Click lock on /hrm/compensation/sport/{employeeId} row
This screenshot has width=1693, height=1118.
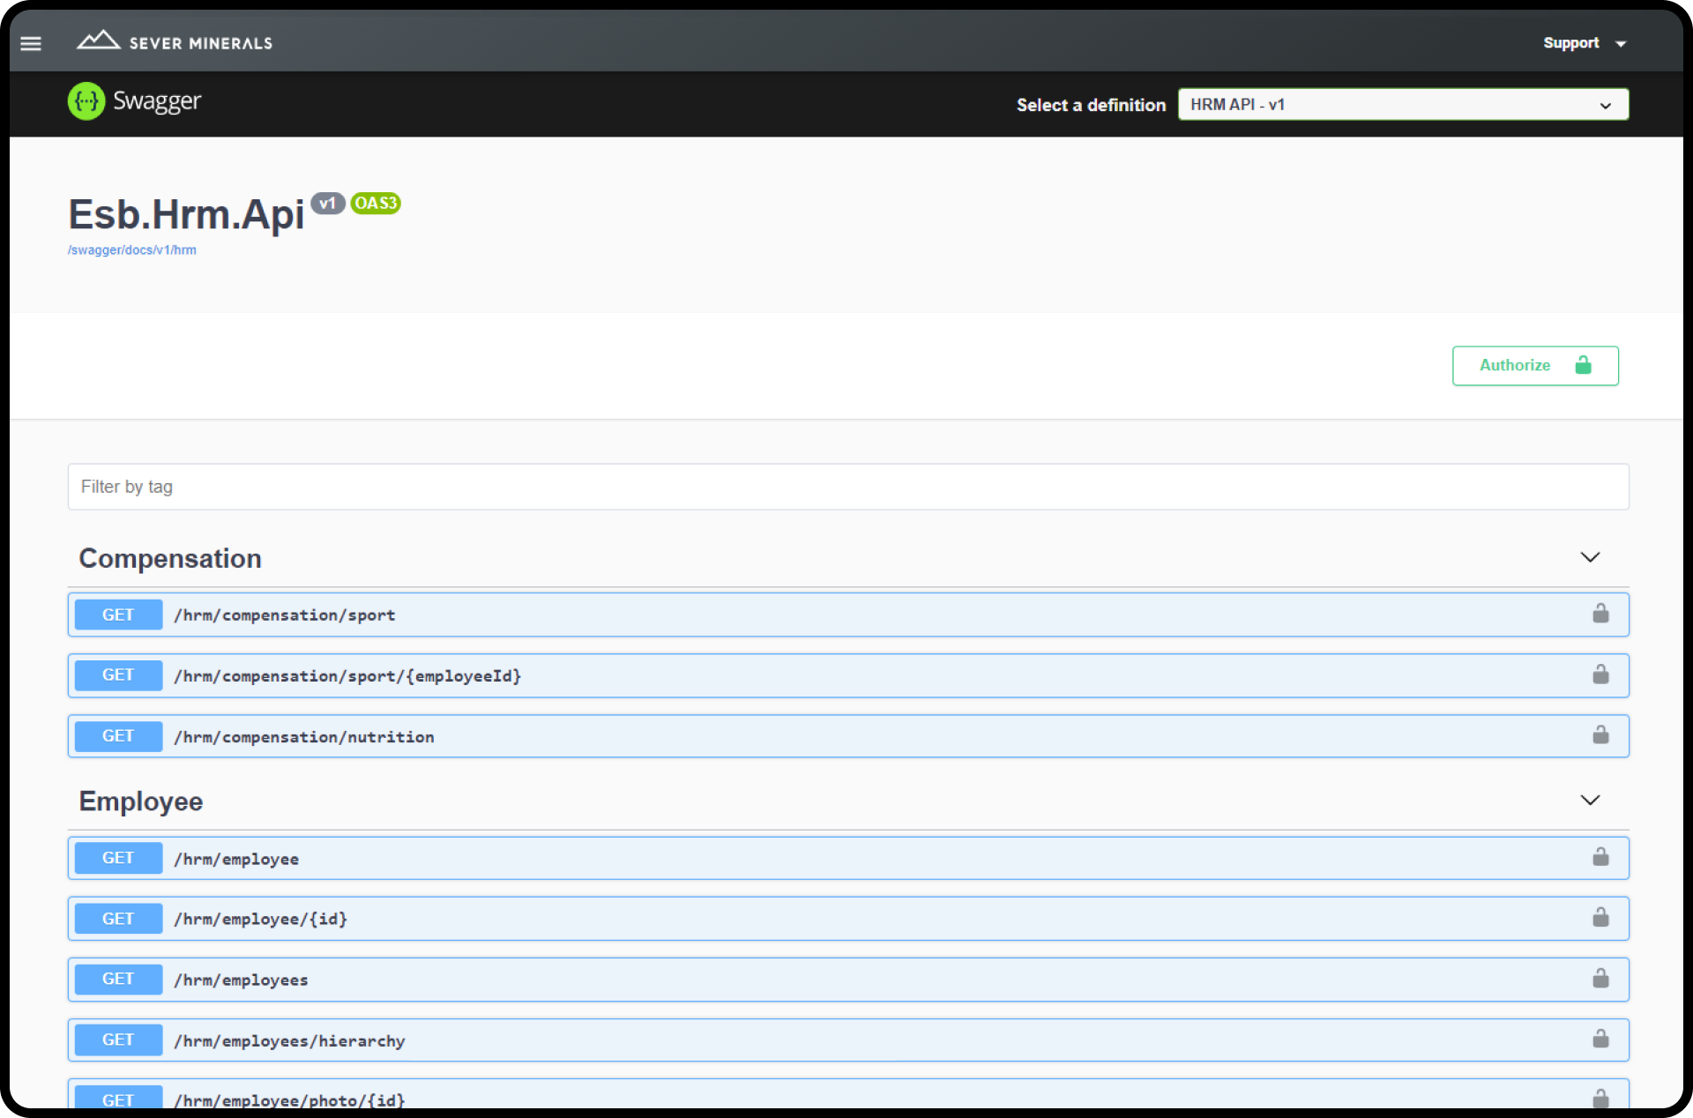tap(1600, 675)
